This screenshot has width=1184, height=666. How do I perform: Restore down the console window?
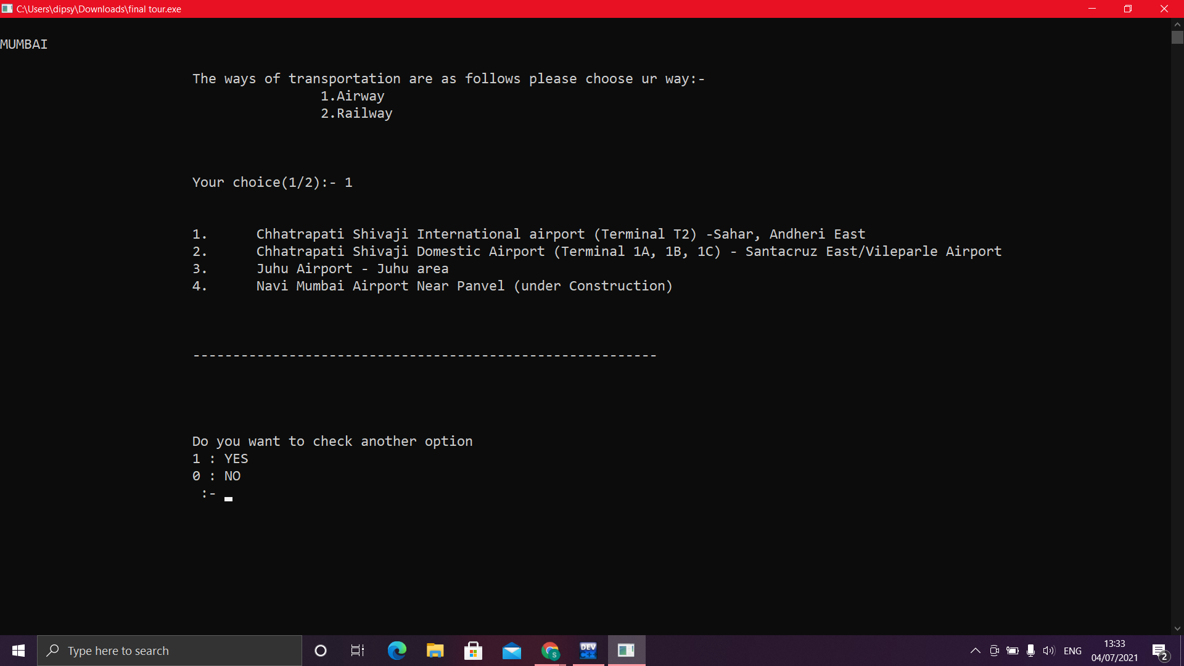point(1127,9)
